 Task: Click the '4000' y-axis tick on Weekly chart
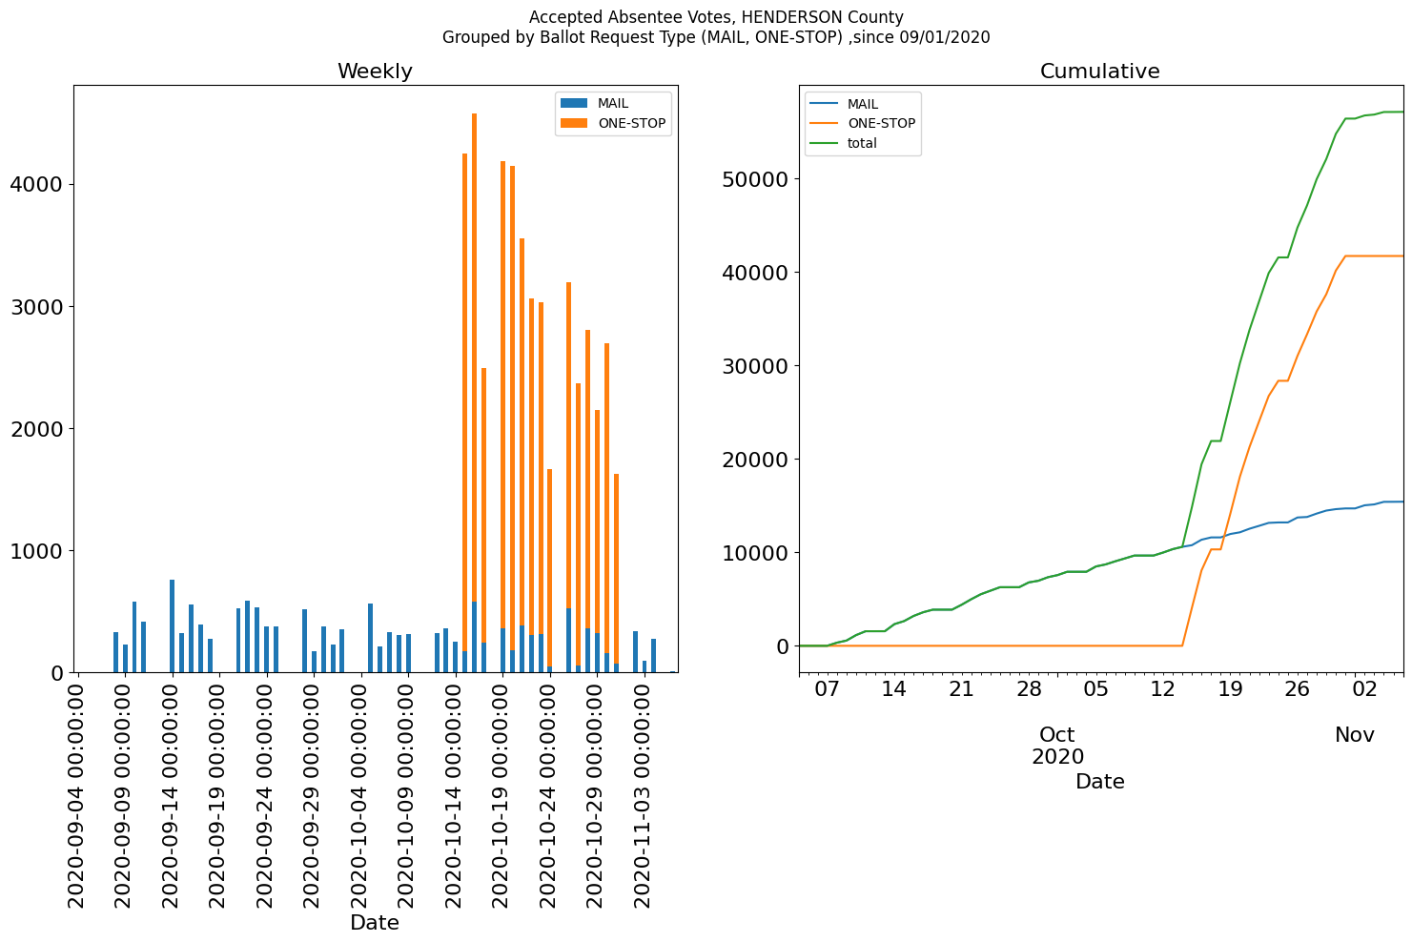pyautogui.click(x=36, y=185)
